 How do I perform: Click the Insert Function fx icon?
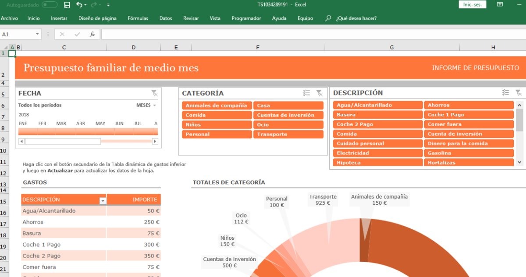(x=92, y=34)
